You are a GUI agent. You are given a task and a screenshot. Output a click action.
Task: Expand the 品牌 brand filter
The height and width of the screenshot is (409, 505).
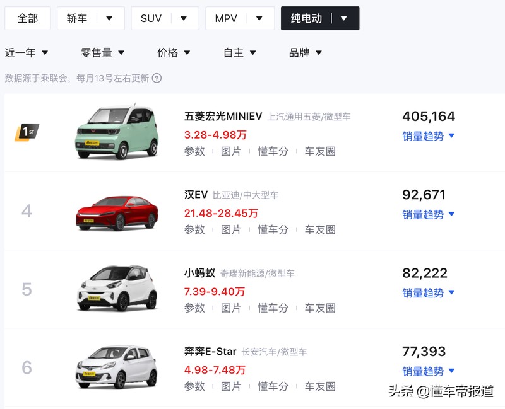point(306,52)
